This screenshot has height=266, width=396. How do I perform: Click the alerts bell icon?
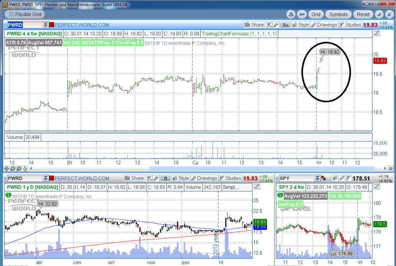click(x=291, y=14)
